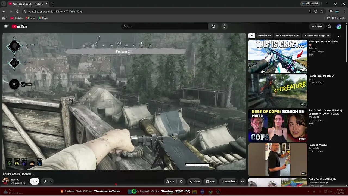Open Chrome profile avatar
Screen dimensions: 348x196
click(337, 11)
